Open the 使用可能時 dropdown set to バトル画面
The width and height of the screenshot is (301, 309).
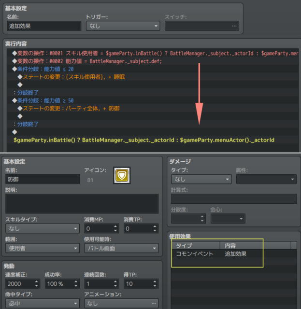click(x=121, y=248)
